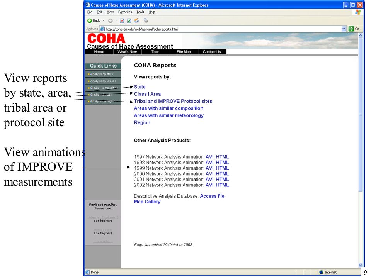Click the Netscape 6 sidebar link
Image resolution: width=371 pixels, height=278 pixels.
pyautogui.click(x=103, y=230)
